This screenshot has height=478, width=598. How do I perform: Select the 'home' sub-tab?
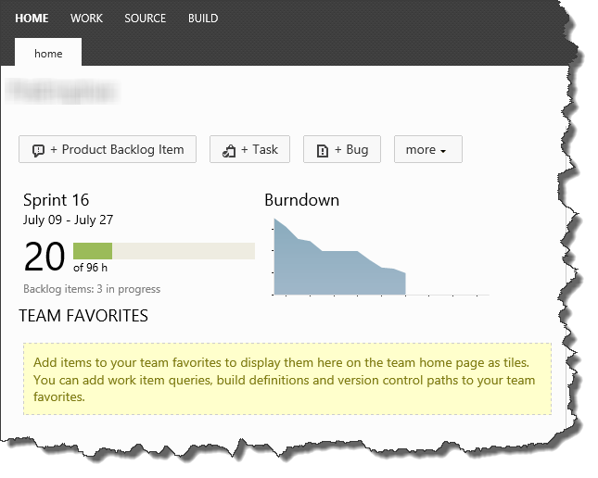[48, 54]
